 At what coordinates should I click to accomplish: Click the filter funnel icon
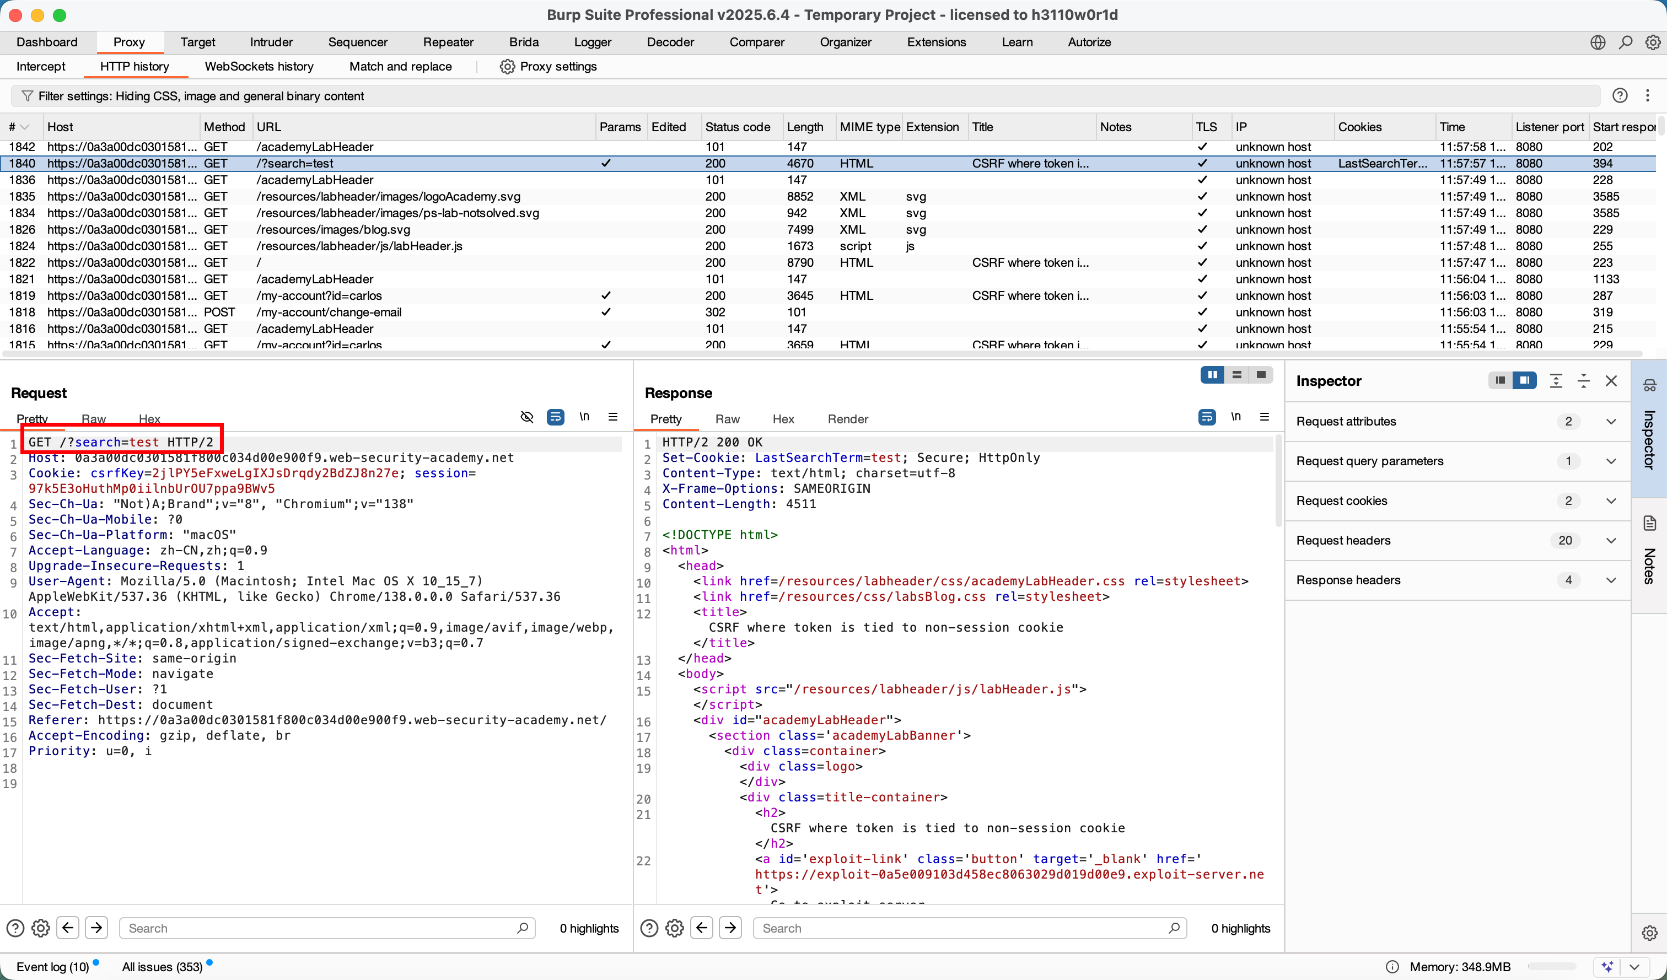pyautogui.click(x=27, y=96)
